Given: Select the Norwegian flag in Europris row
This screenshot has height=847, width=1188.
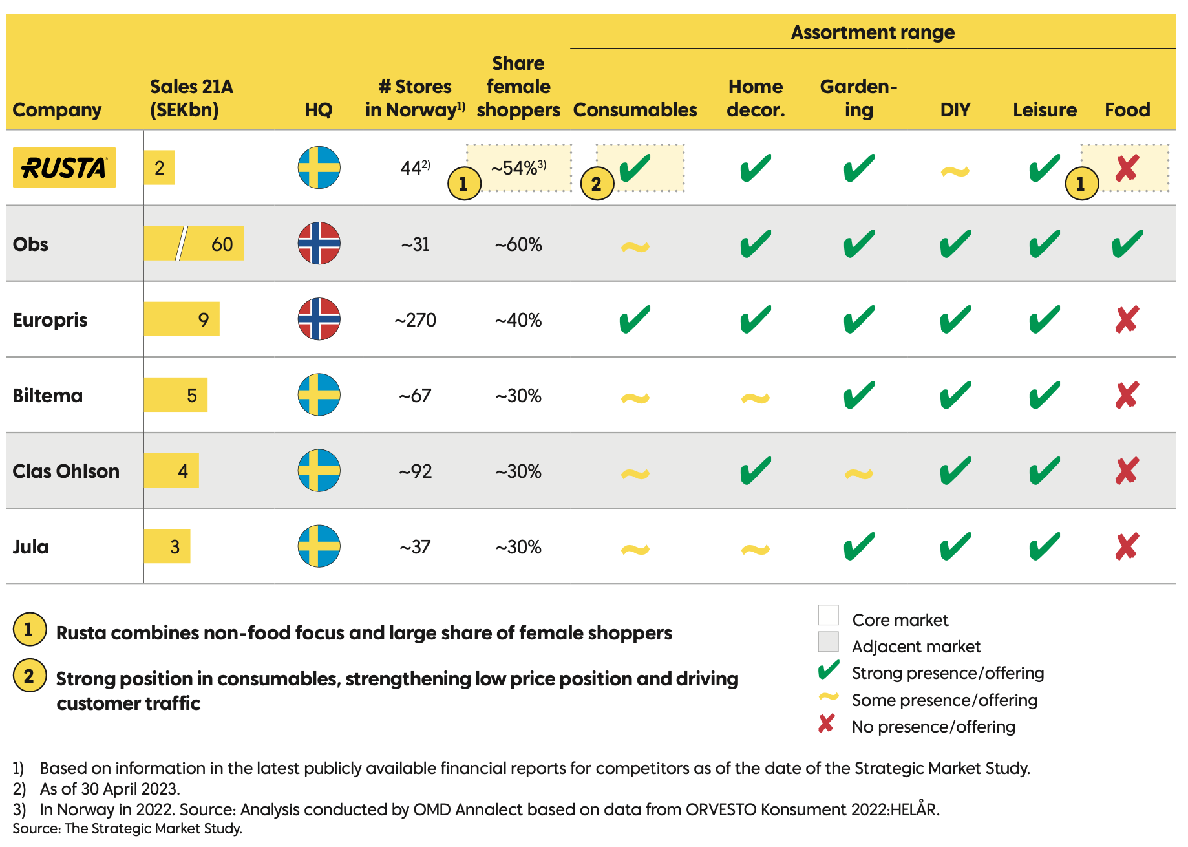Looking at the screenshot, I should 319,319.
